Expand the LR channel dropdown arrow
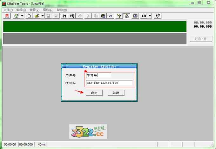 point(150,16)
